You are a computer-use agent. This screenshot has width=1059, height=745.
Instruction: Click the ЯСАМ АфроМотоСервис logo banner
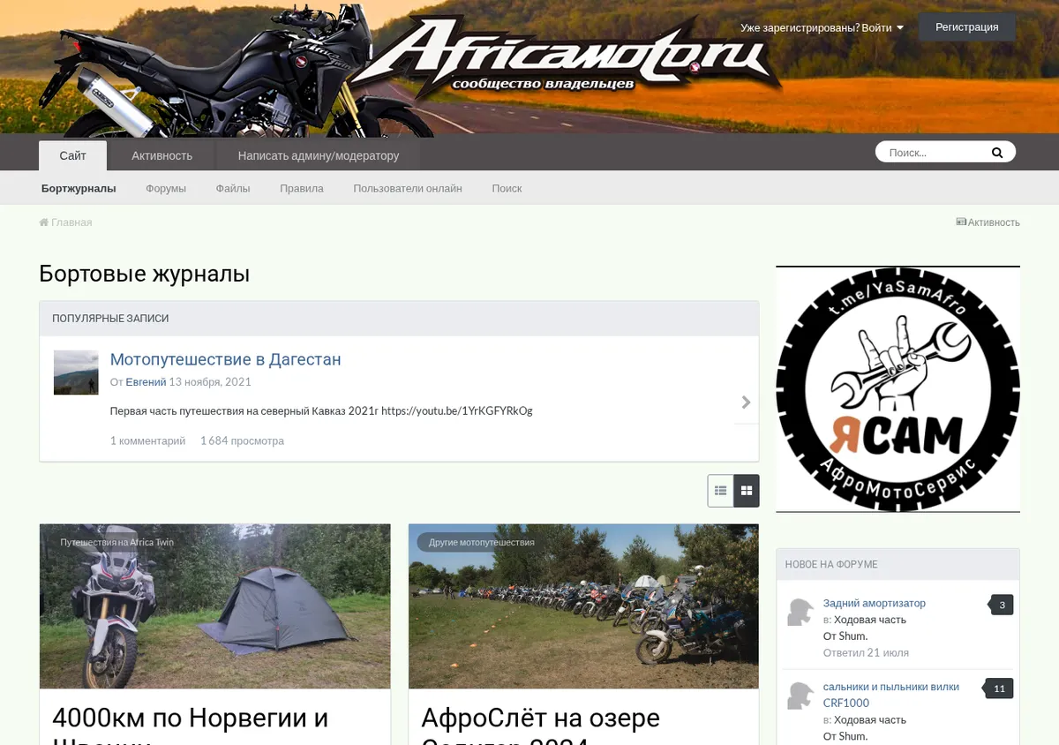click(x=898, y=389)
